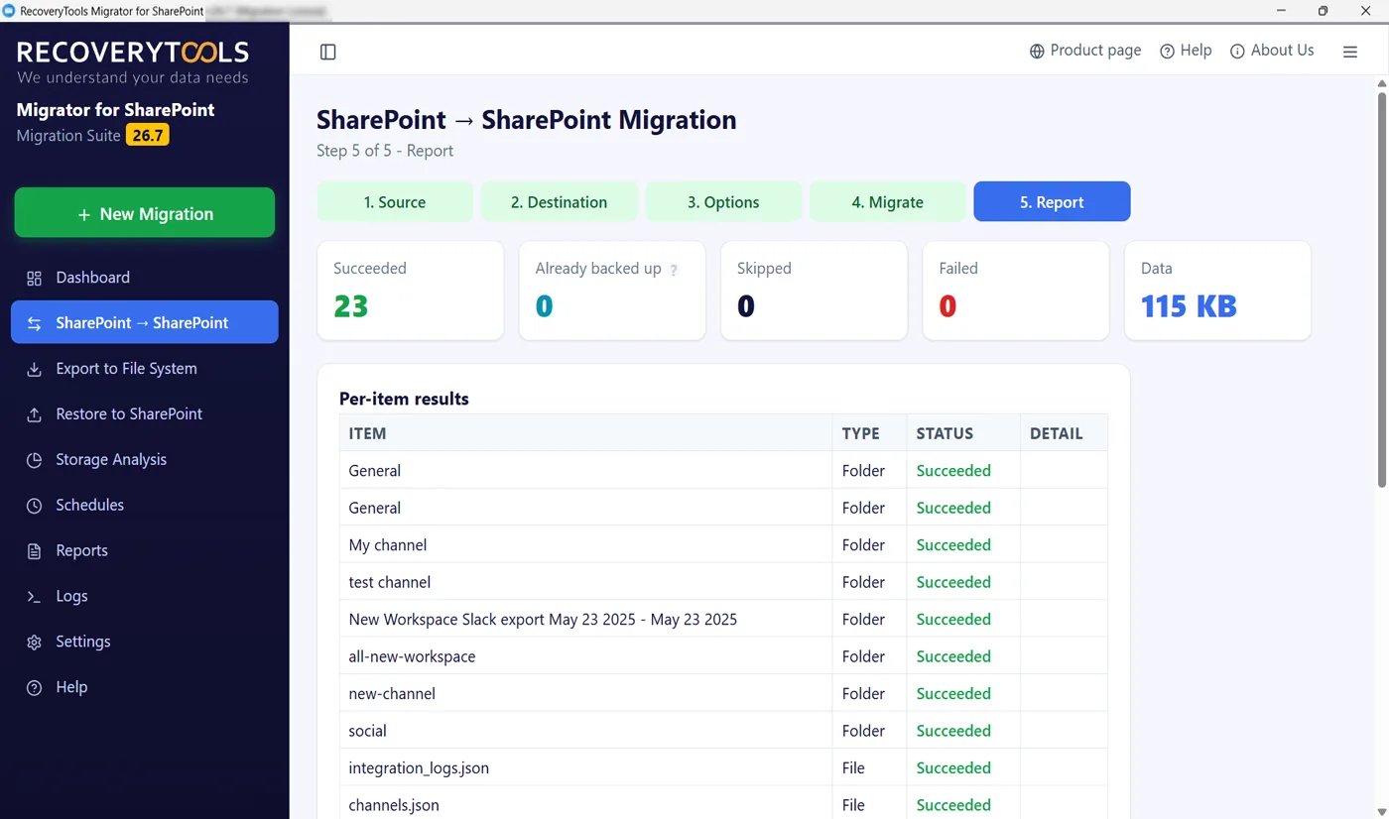Click the Restore to SharePoint upload icon

34,414
